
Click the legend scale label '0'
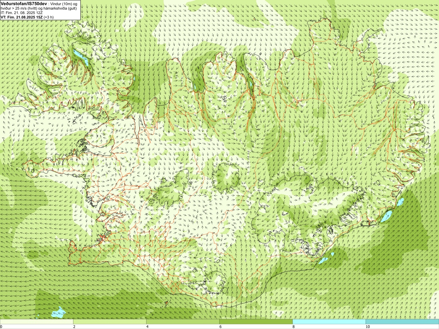pos(1,327)
